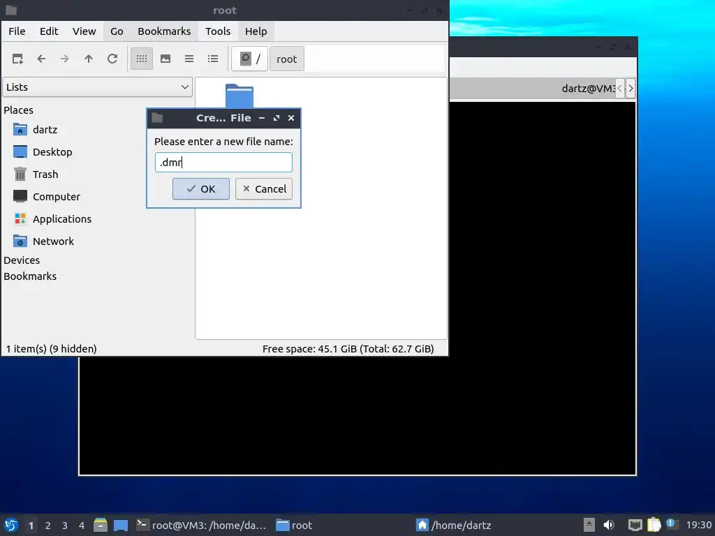
Task: Open the Go menu
Action: click(x=117, y=31)
